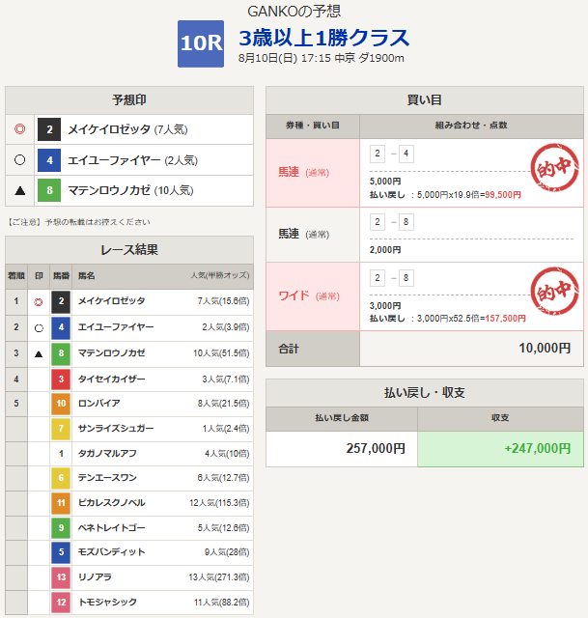The height and width of the screenshot is (618, 588).
Task: Click the yellow 6 badge next to テンエースワン
Action: (61, 478)
